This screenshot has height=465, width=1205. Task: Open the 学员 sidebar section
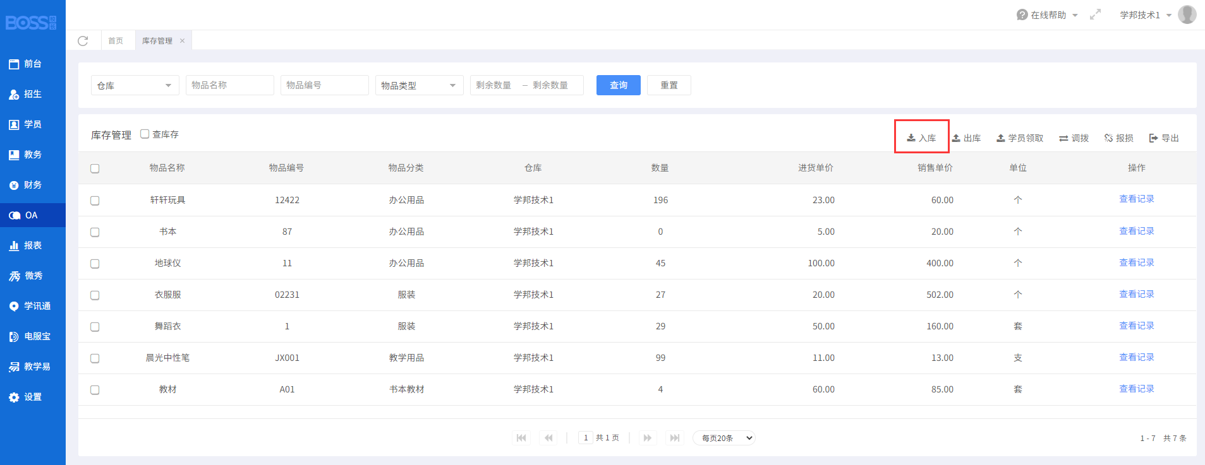pyautogui.click(x=33, y=124)
